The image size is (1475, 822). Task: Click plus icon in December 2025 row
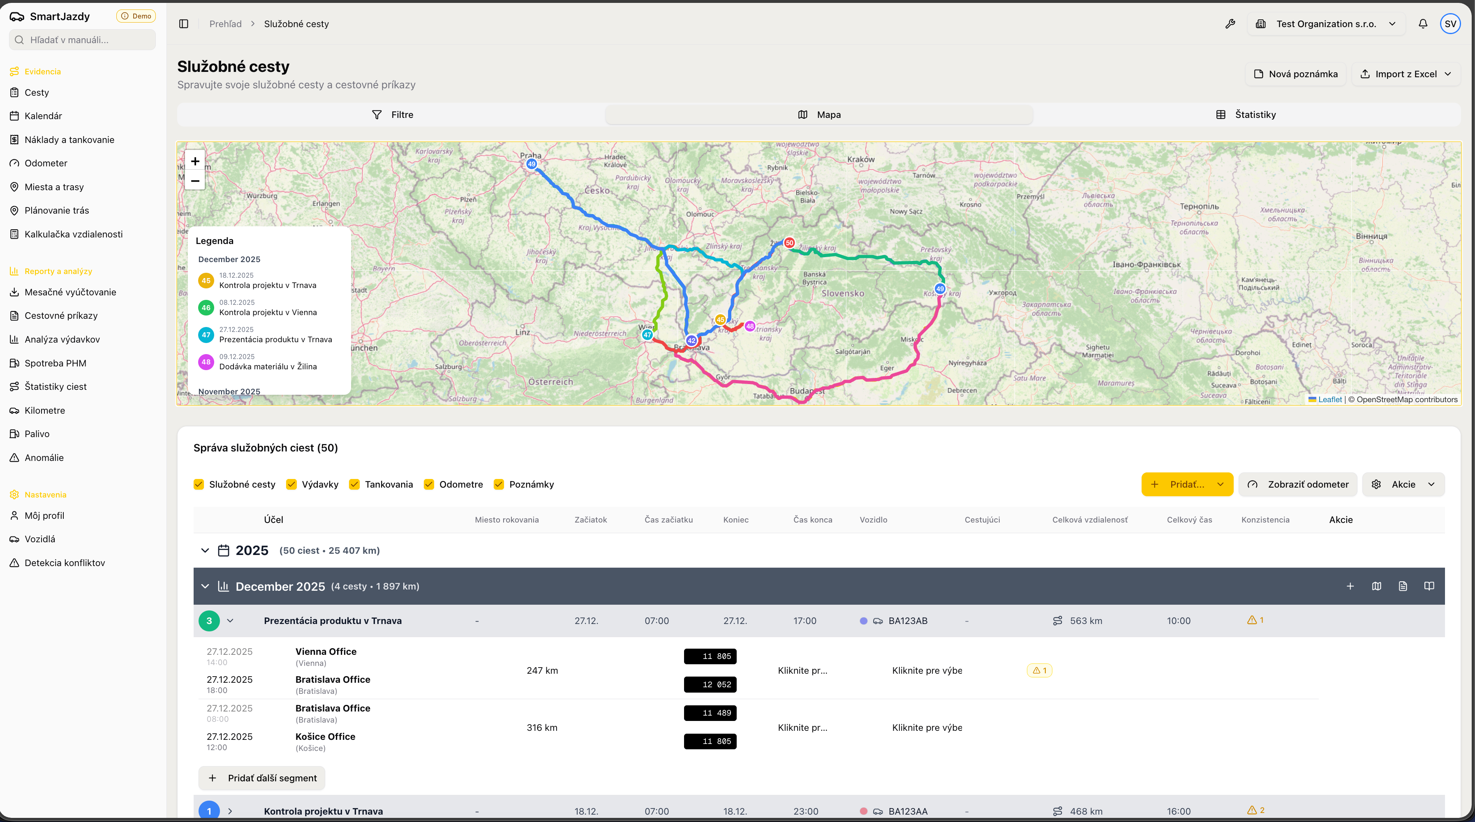1350,586
